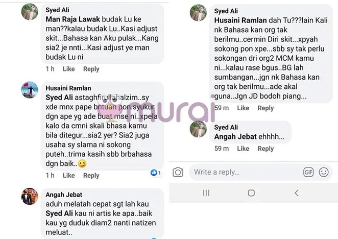Focus the 'Write a reply...' field

click(x=246, y=172)
